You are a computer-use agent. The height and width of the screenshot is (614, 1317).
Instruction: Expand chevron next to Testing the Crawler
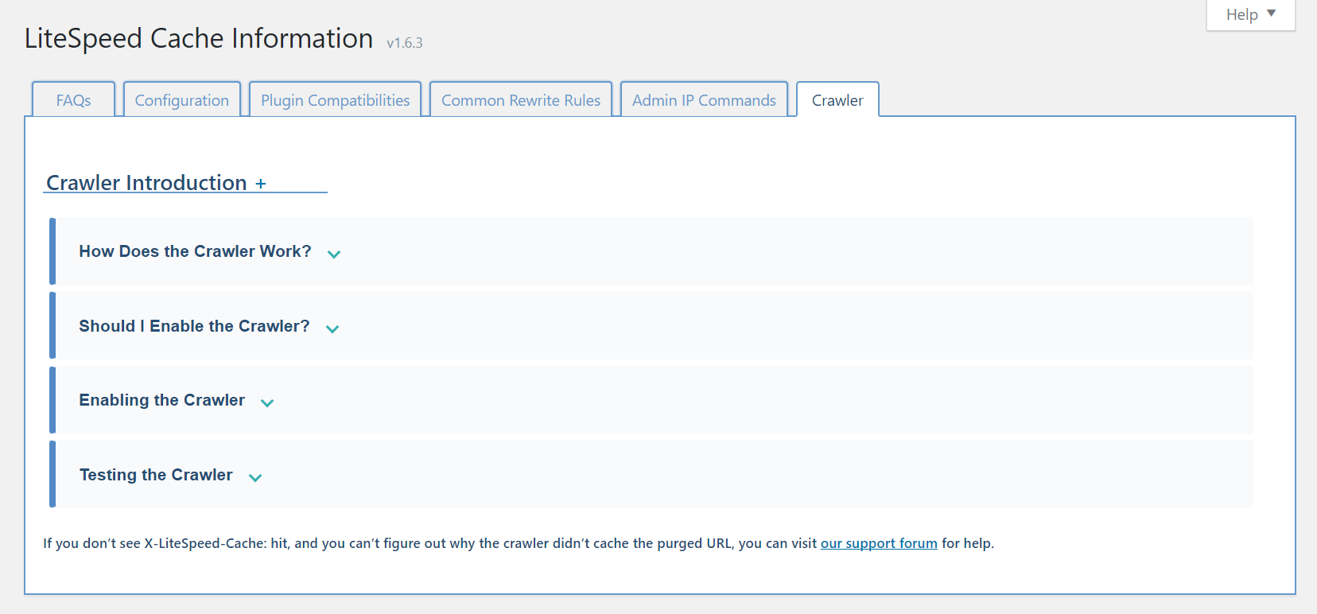[x=255, y=477]
